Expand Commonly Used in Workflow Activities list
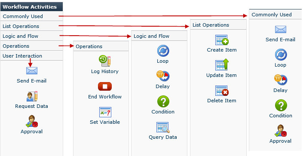 click(x=31, y=16)
